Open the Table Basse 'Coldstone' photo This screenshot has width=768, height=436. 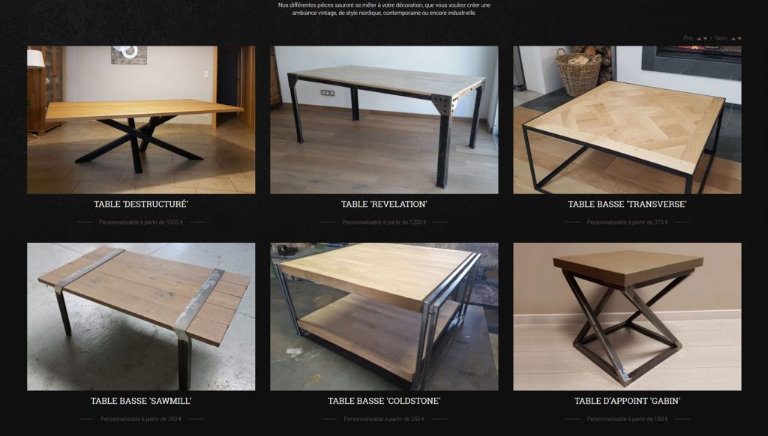pyautogui.click(x=384, y=317)
